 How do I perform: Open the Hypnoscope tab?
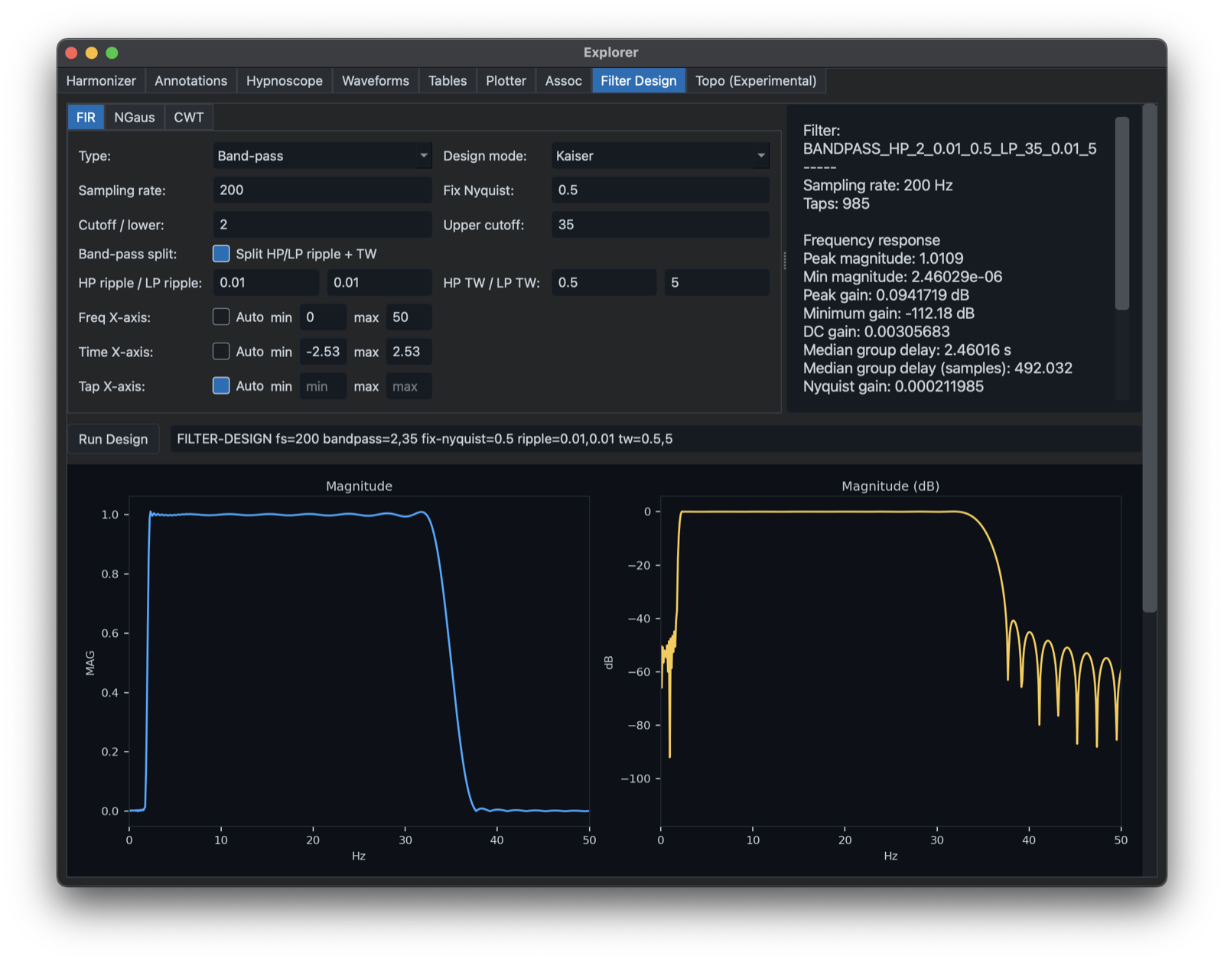(284, 81)
